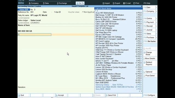Open the Z: Exchange menu

coord(62,3)
